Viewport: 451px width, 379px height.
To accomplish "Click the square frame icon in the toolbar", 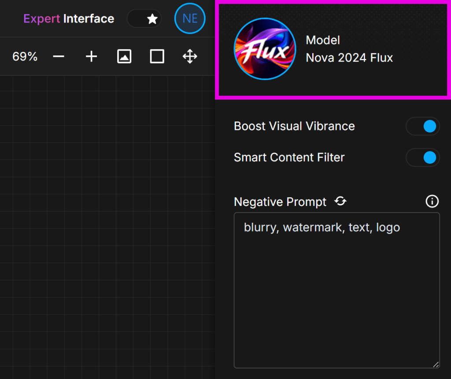I will (x=157, y=57).
